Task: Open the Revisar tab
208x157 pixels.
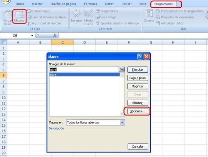Action: [127, 4]
